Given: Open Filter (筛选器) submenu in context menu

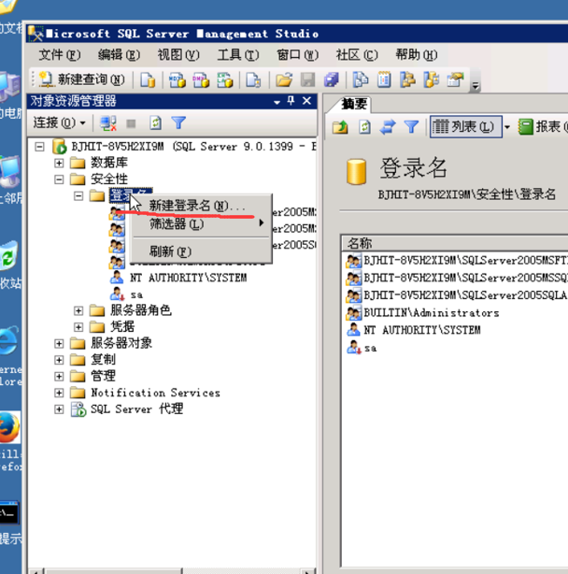Looking at the screenshot, I should click(202, 223).
